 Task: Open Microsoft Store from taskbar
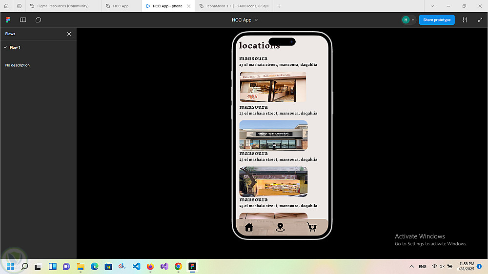[x=108, y=267]
